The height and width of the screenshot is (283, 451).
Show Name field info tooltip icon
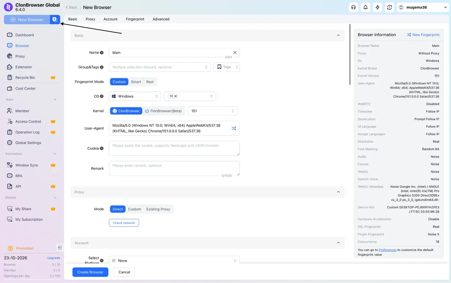pyautogui.click(x=102, y=53)
